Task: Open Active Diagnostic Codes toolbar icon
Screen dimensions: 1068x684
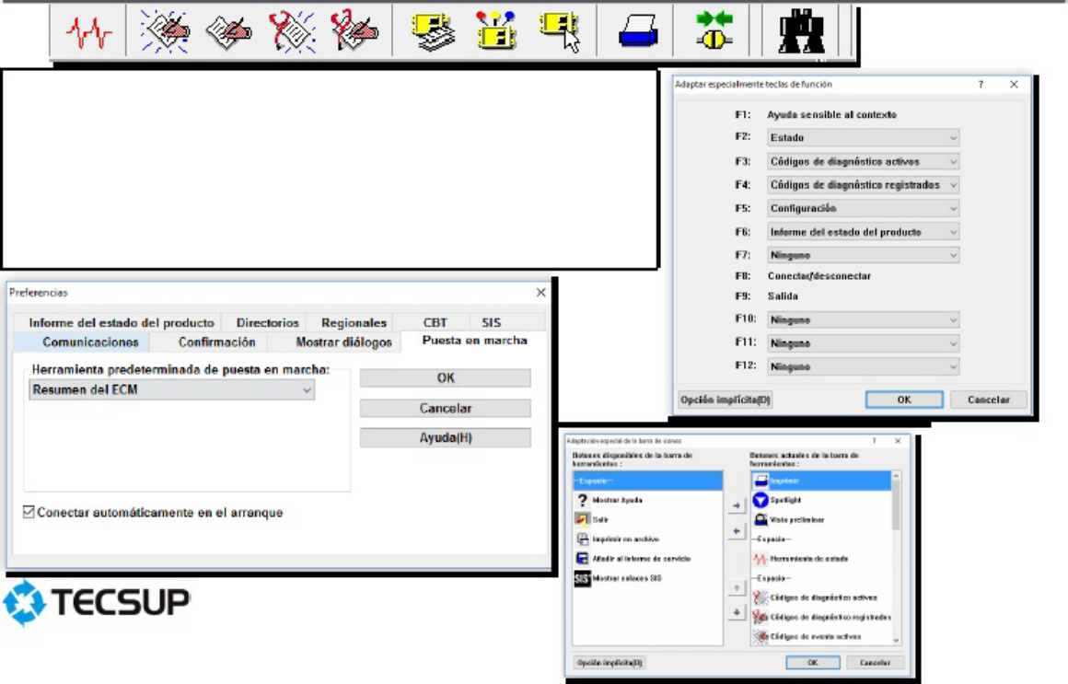Action: click(165, 31)
